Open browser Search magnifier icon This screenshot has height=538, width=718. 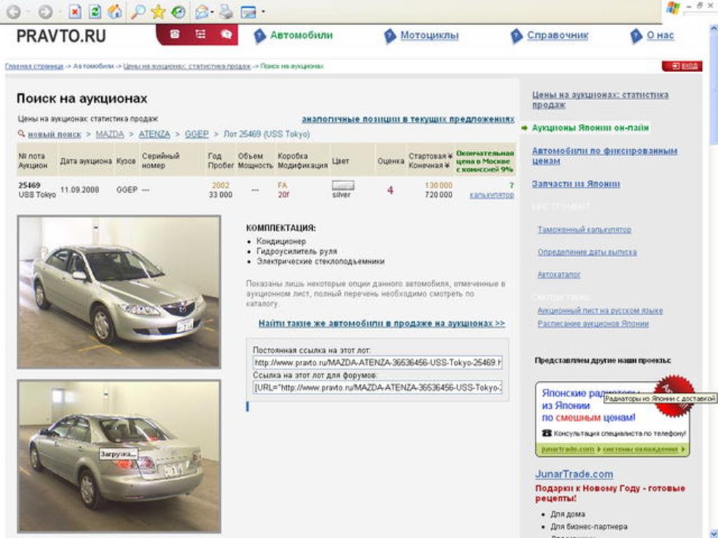click(138, 11)
